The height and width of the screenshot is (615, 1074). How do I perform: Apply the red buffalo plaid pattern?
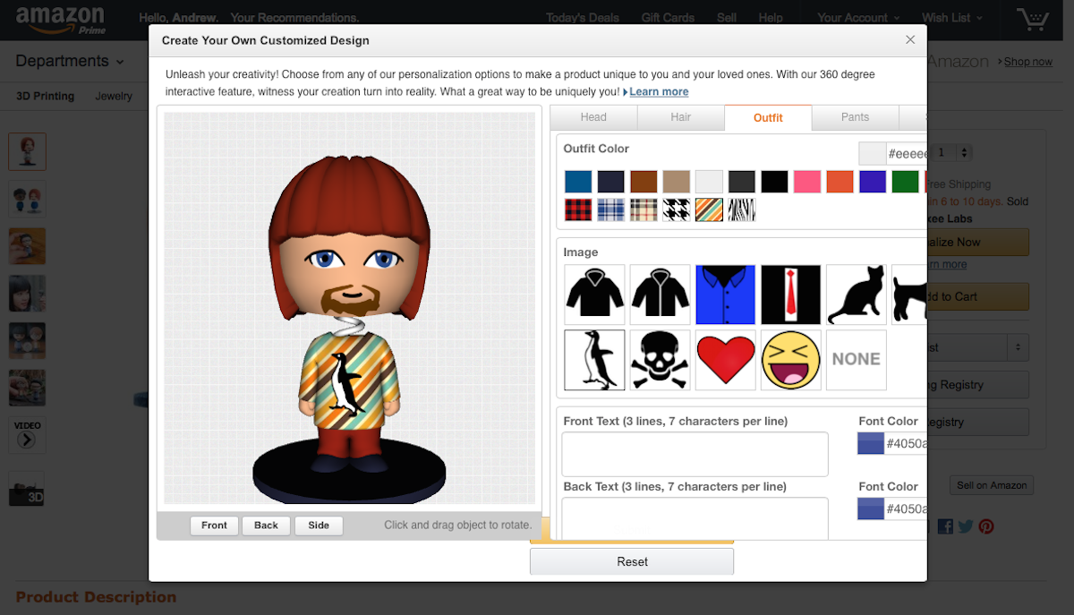pyautogui.click(x=578, y=210)
